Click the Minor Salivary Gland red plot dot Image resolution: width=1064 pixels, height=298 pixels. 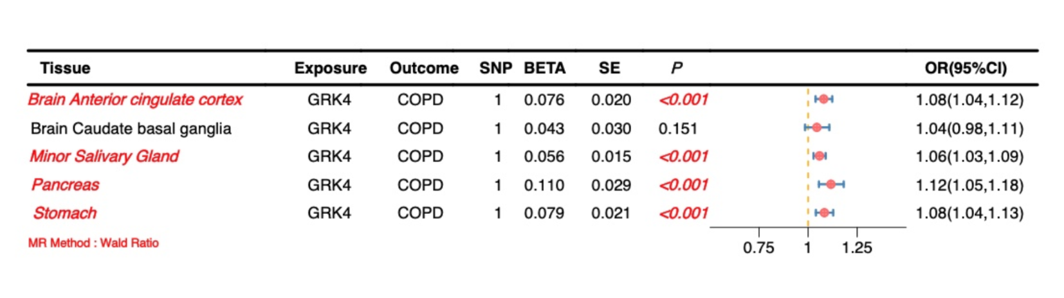tap(819, 156)
